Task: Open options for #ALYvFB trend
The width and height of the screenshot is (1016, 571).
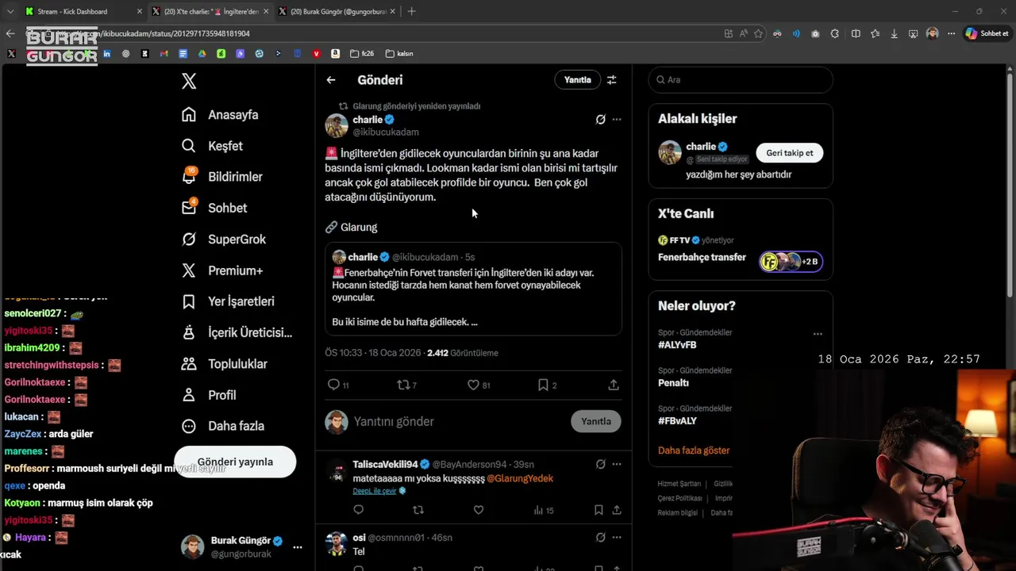Action: (x=818, y=334)
